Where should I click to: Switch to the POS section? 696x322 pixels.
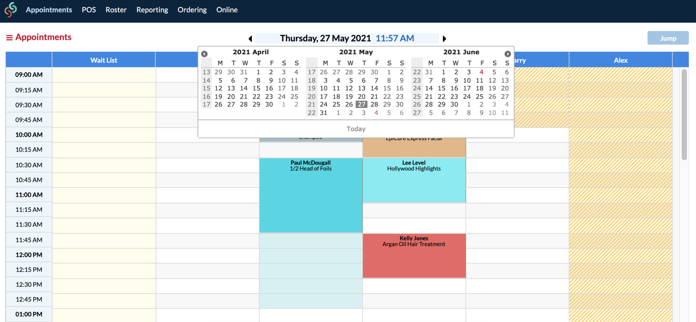point(89,10)
